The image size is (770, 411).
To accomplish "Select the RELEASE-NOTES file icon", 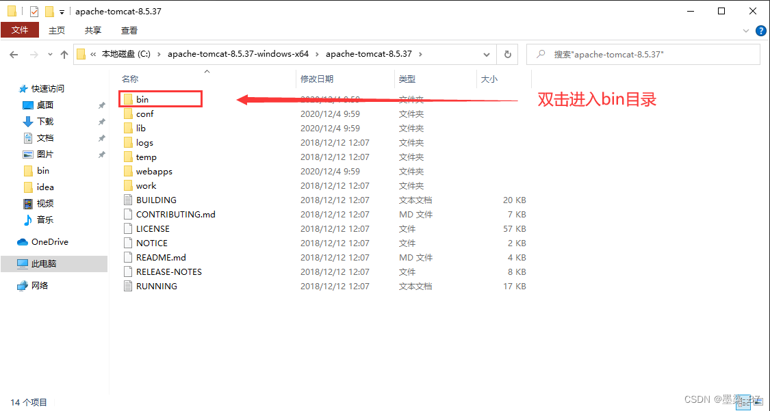I will tap(128, 271).
